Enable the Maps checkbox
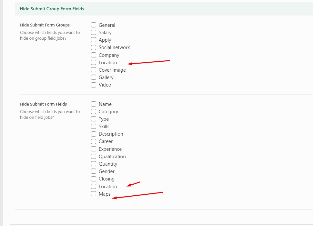The image size is (313, 226). pyautogui.click(x=94, y=194)
